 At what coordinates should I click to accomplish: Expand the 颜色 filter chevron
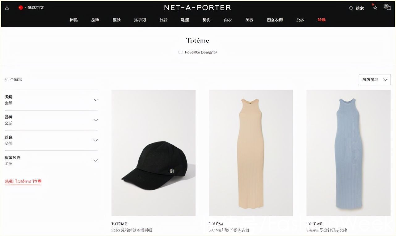pyautogui.click(x=95, y=140)
